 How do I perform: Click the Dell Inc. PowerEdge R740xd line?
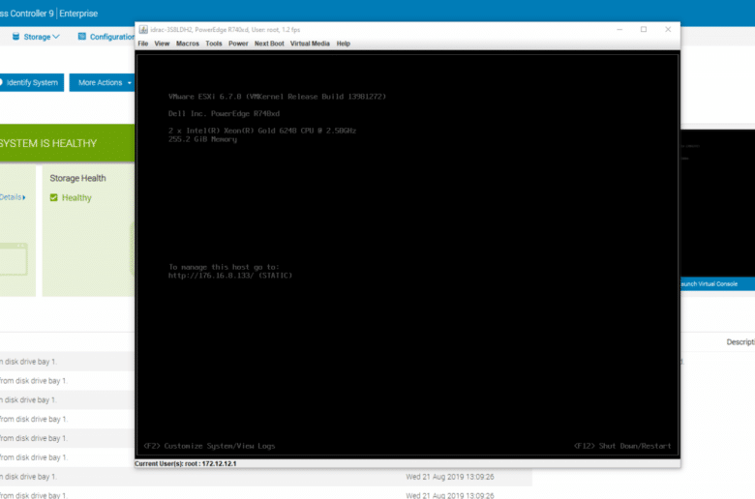click(224, 114)
